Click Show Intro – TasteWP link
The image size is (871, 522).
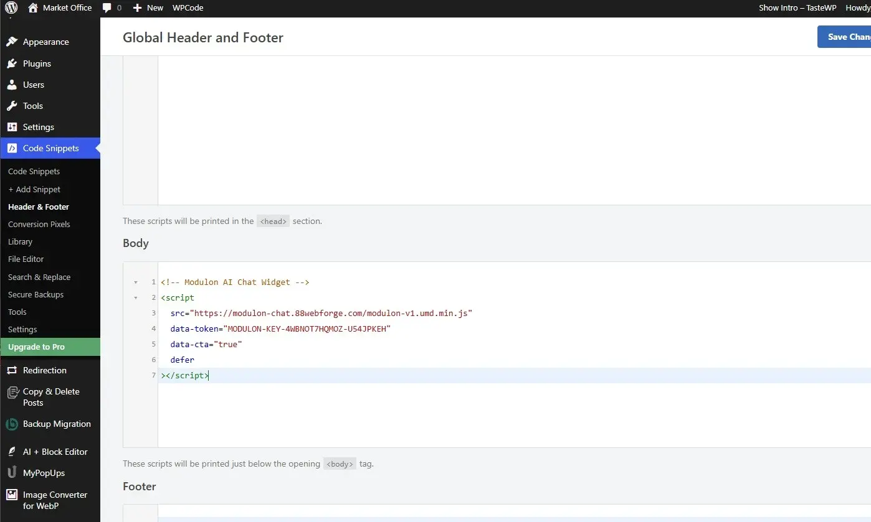pyautogui.click(x=797, y=8)
